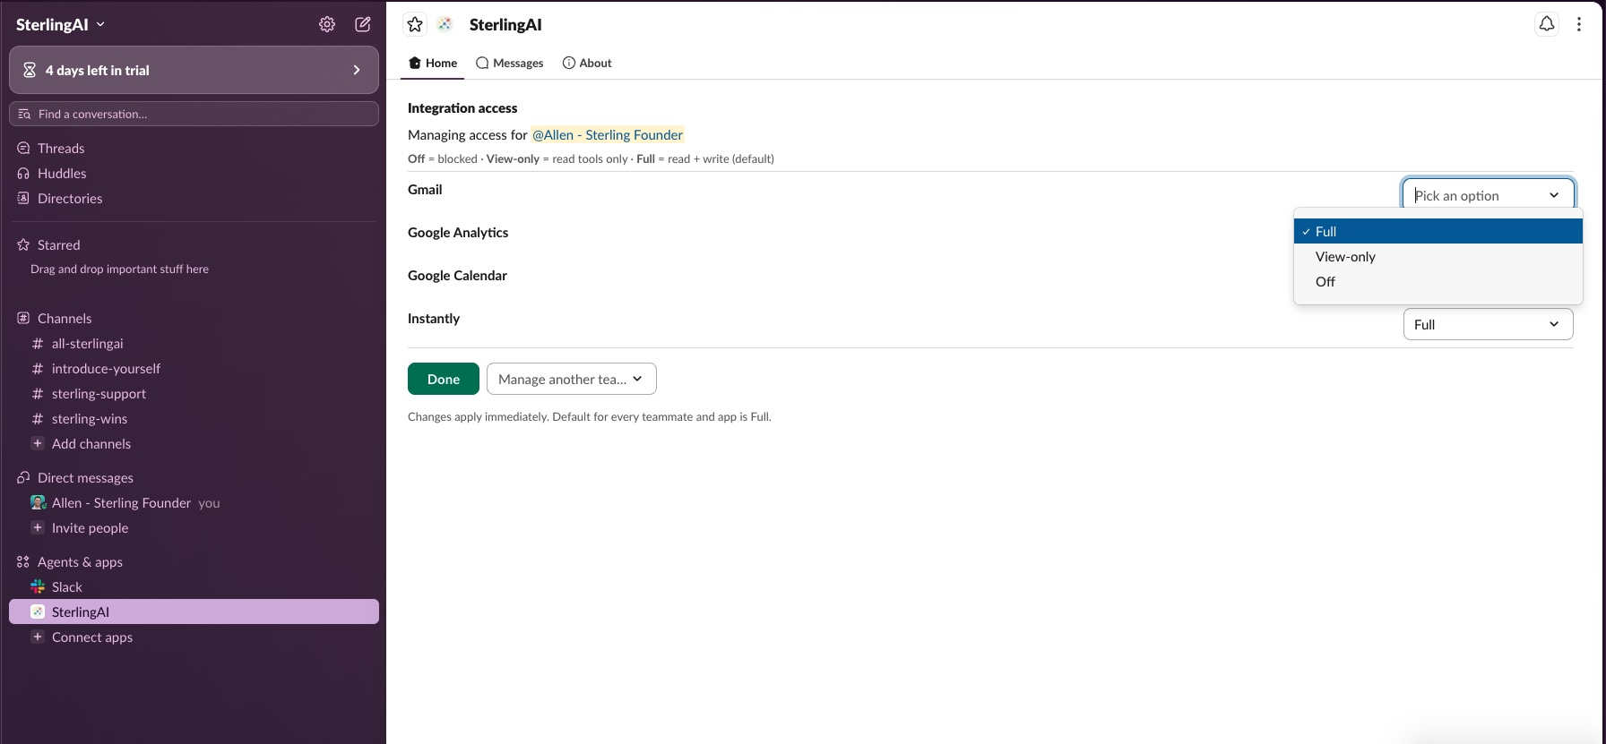Select View-only option in dropdown list
1606x744 pixels.
(1438, 256)
